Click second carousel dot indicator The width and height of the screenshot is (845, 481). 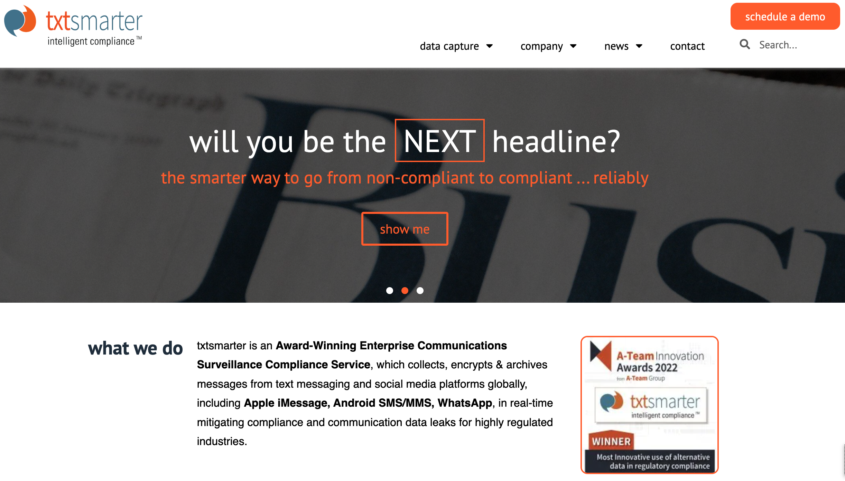(405, 290)
